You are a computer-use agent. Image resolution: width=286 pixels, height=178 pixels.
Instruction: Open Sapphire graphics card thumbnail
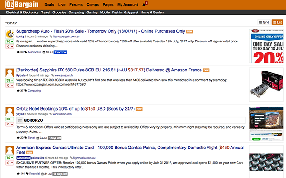coord(267,85)
